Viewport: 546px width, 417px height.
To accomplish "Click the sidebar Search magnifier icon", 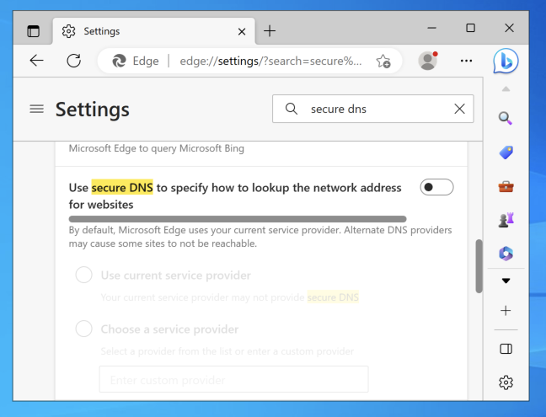I will tap(506, 118).
